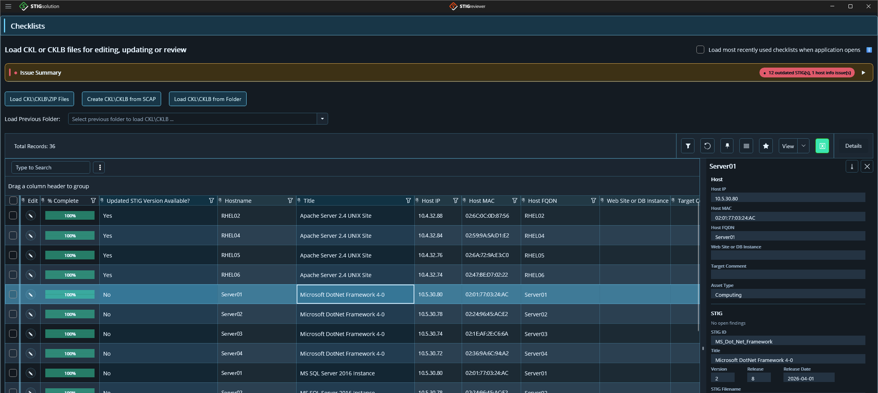Click the Asset Type Computing field

pyautogui.click(x=788, y=295)
